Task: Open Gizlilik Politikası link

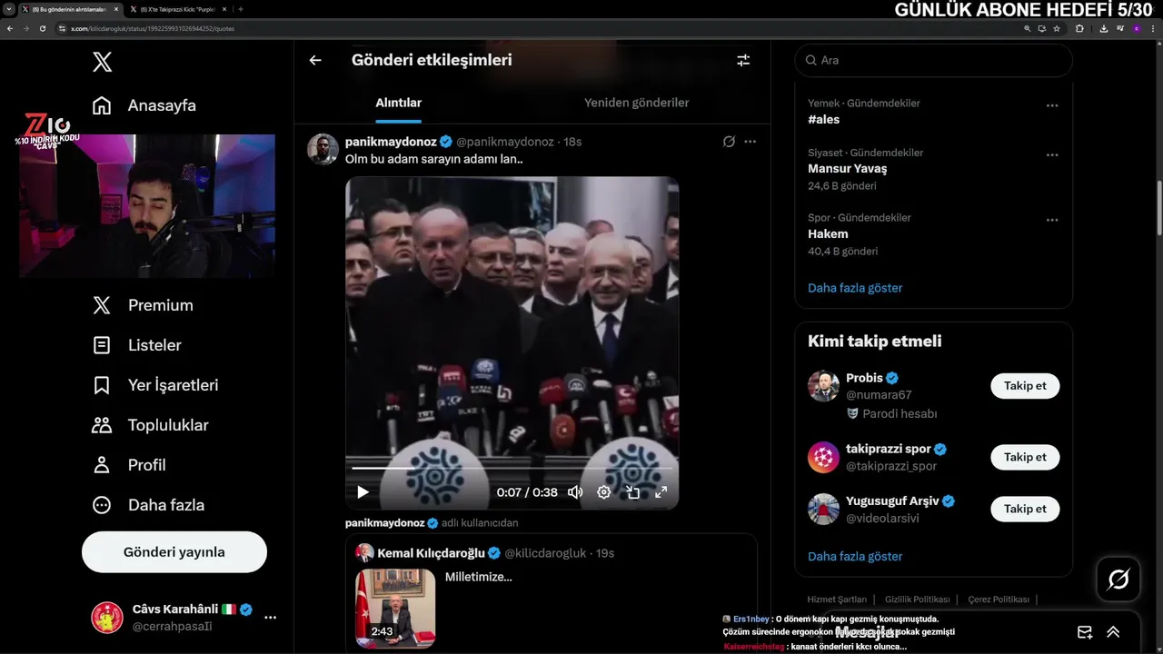Action: pos(917,599)
